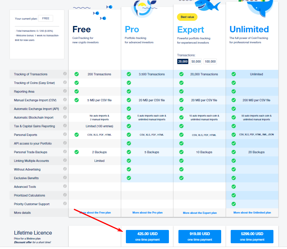
Task: Click 'Tax & Capital Gains Reporting' row label
Action: pos(34,126)
